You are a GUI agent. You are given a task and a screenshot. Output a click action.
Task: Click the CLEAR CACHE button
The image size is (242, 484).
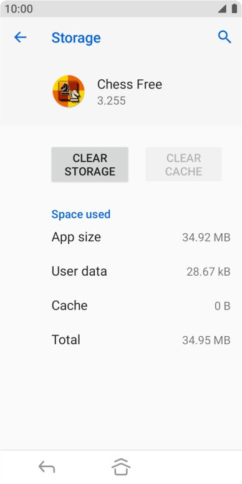click(x=183, y=165)
